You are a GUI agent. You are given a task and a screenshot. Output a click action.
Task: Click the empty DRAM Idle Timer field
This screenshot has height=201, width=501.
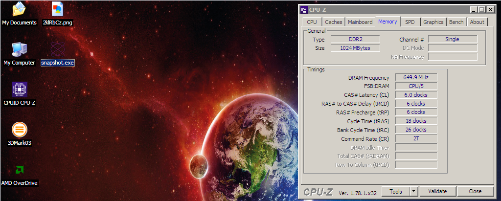pos(416,147)
